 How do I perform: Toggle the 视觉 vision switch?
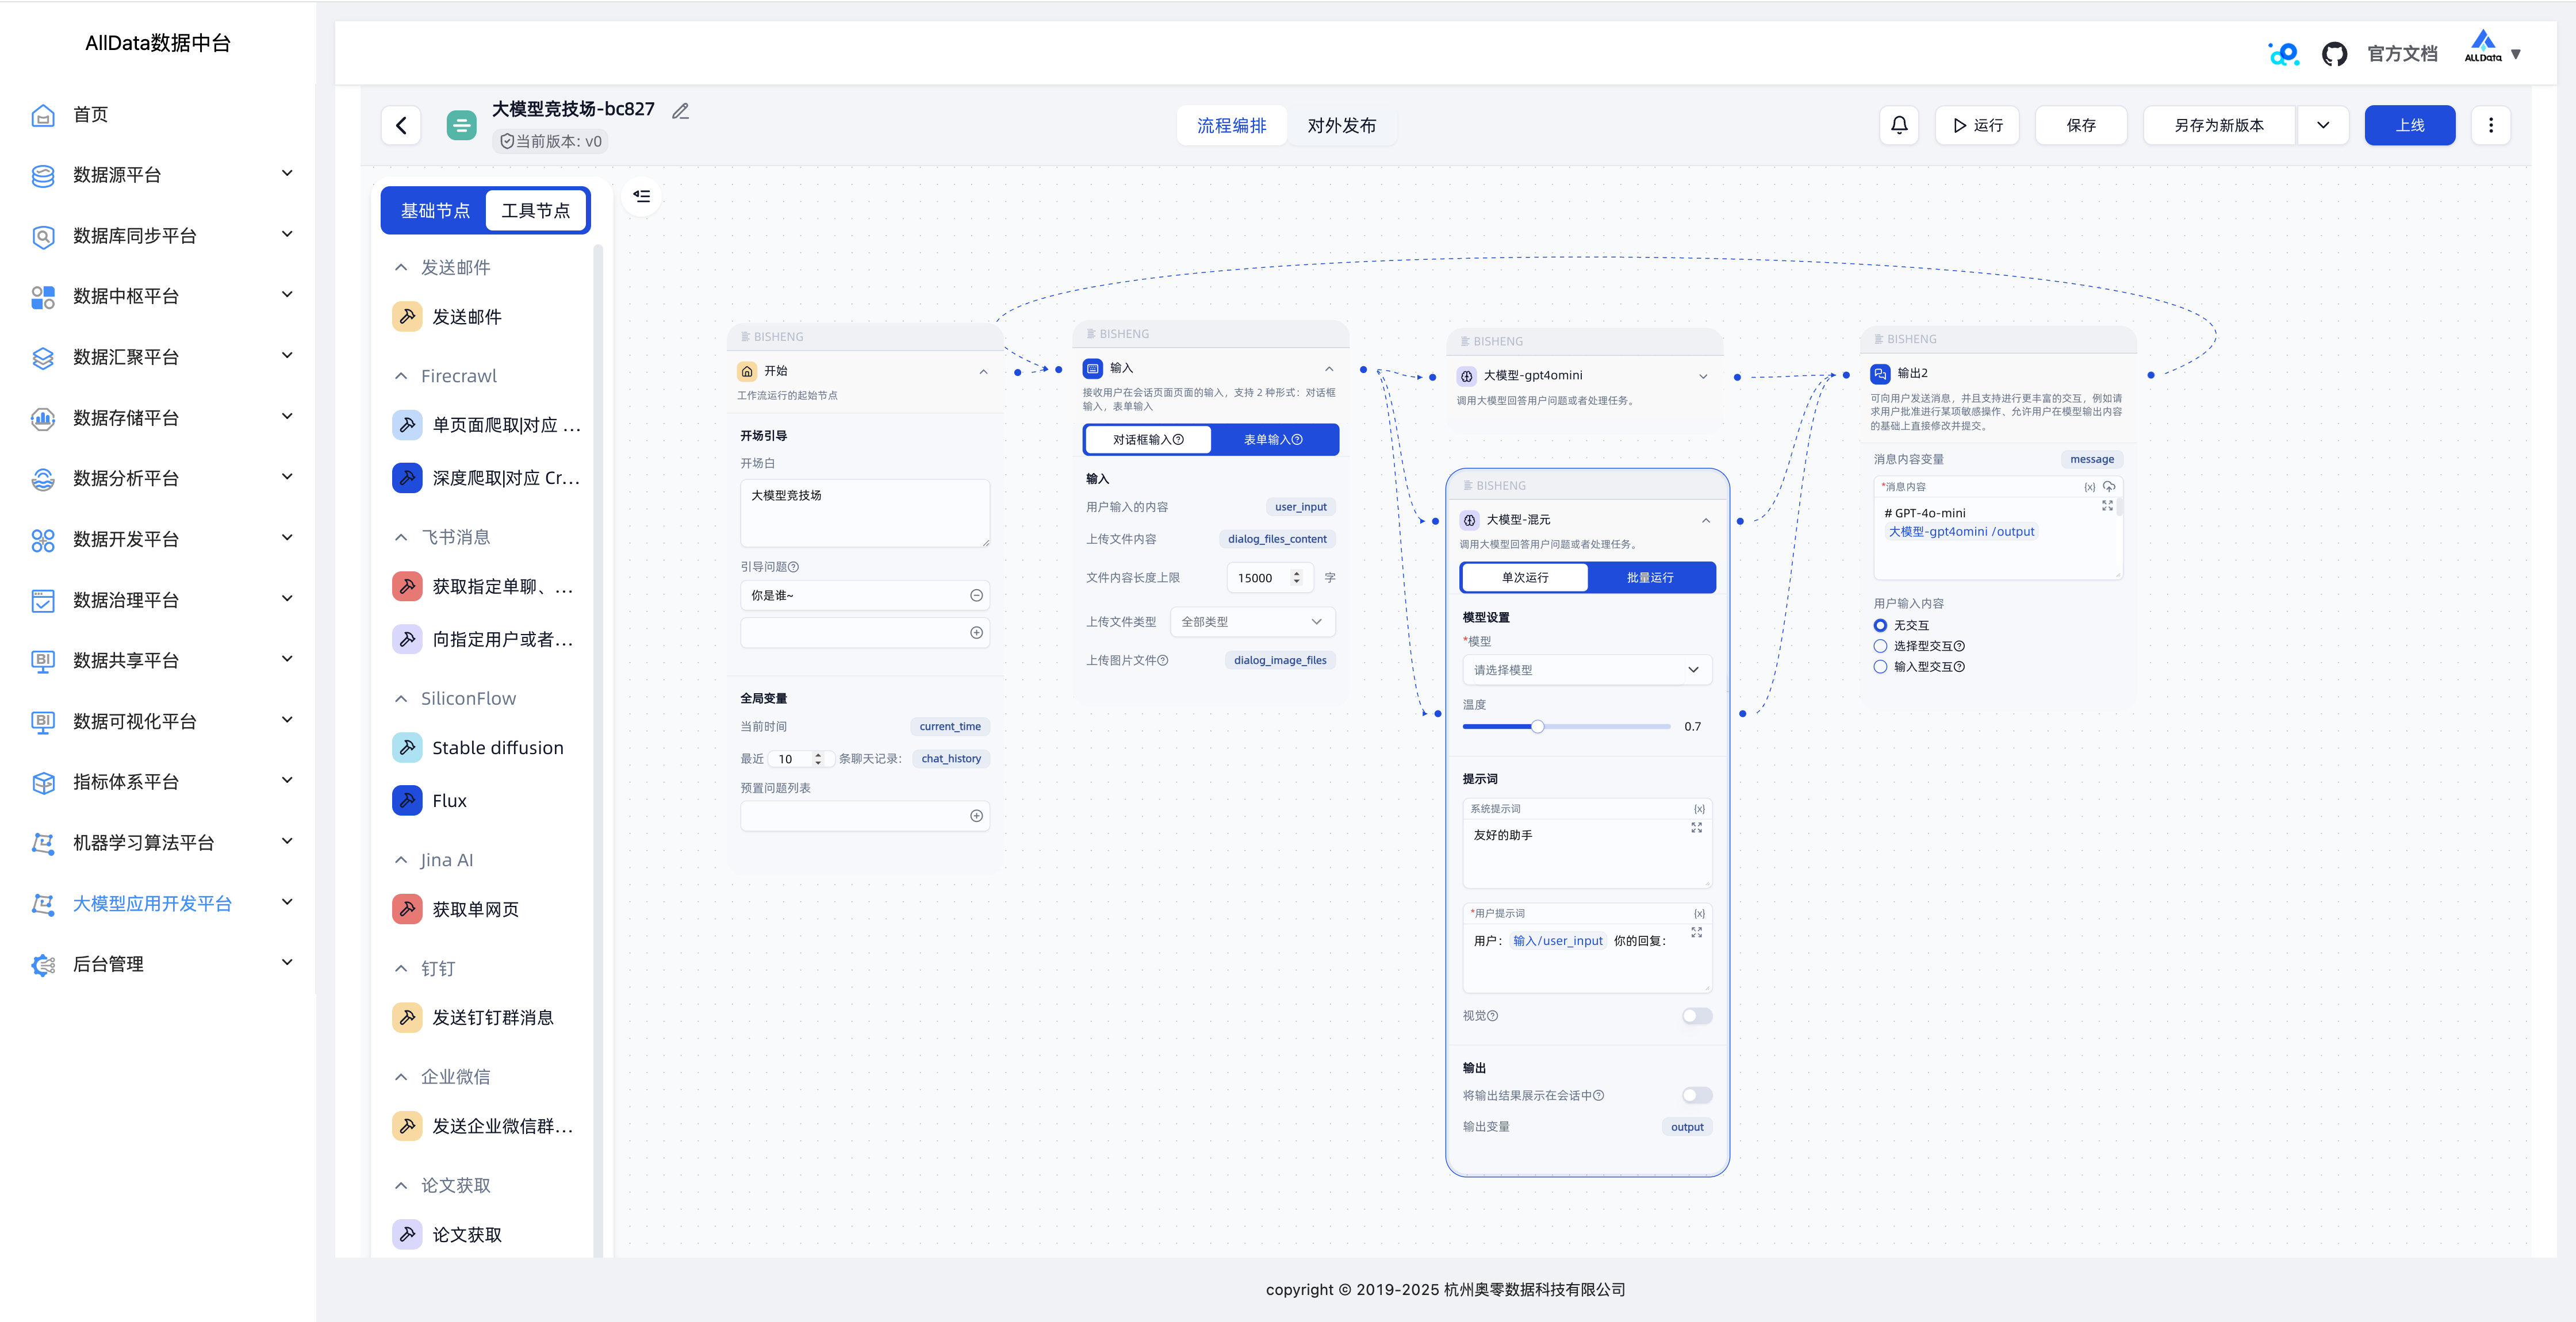coord(1696,1016)
